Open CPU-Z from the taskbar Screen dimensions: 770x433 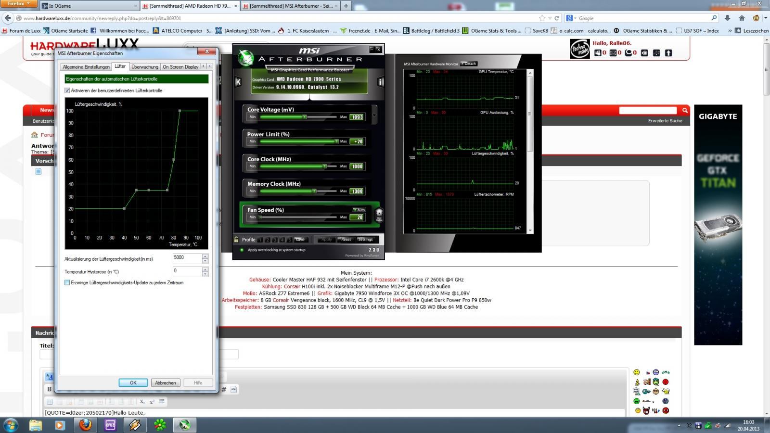point(110,425)
